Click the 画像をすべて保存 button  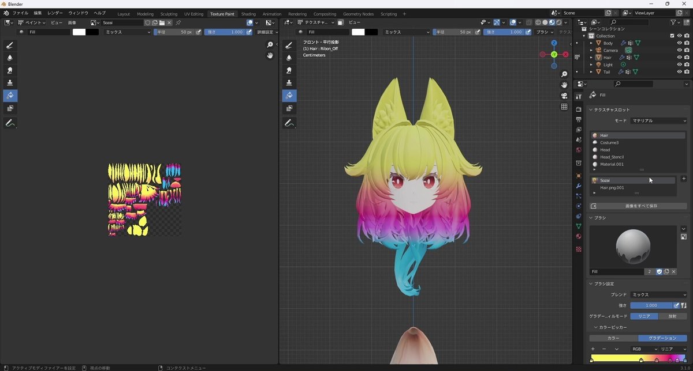tap(638, 206)
